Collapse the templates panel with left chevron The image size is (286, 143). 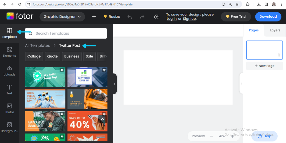115,84
